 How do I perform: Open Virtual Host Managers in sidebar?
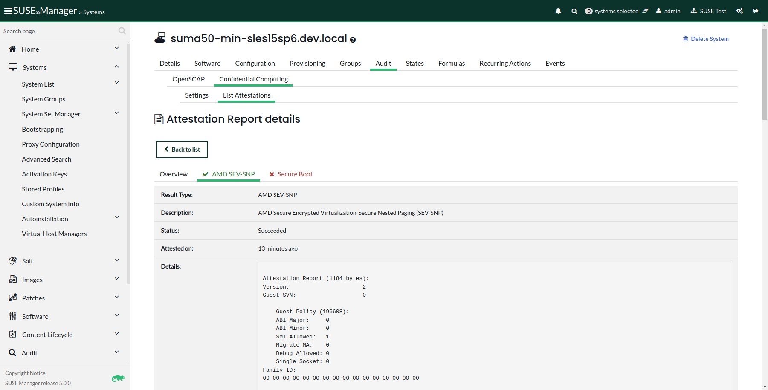[54, 234]
